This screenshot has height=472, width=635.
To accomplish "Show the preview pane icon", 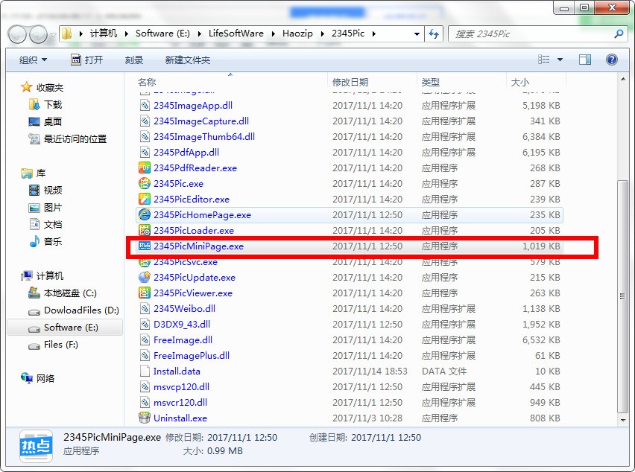I will tap(585, 60).
